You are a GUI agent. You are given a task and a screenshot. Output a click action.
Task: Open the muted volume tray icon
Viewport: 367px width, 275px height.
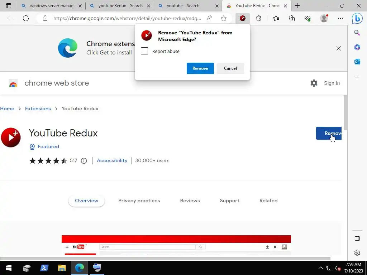point(338,268)
